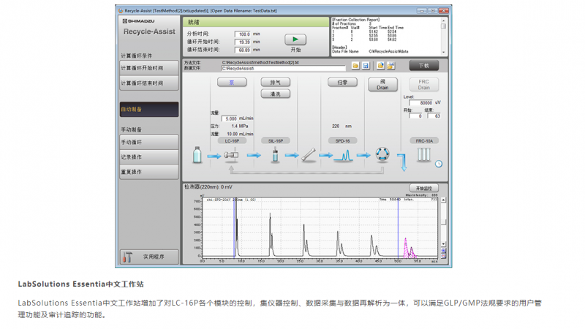Click the fraction report scroll up arrow

443,21
